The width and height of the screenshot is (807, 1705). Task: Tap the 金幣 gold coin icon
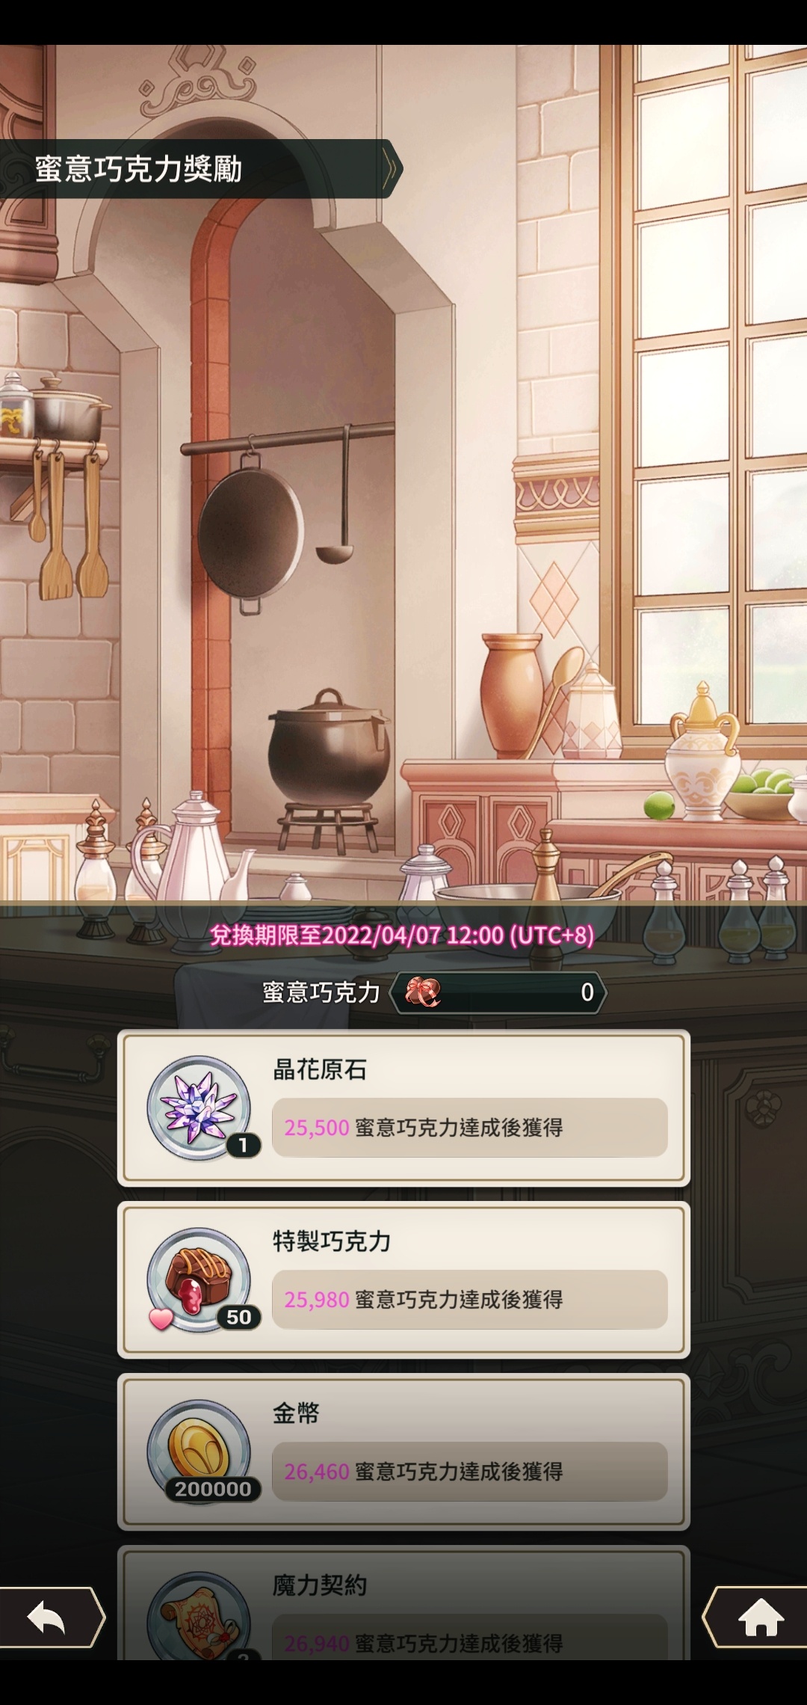[199, 1451]
